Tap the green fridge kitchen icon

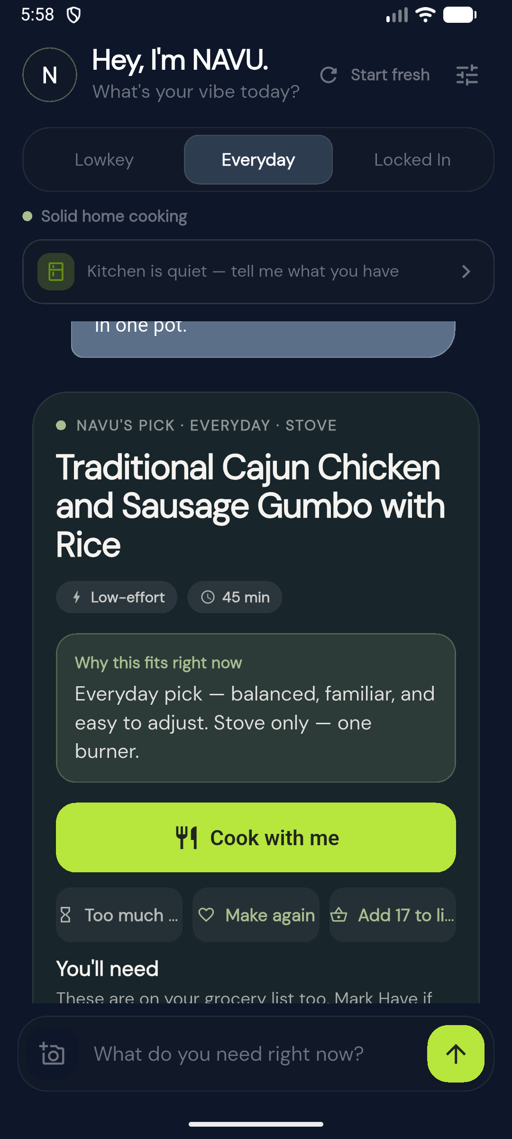[56, 271]
